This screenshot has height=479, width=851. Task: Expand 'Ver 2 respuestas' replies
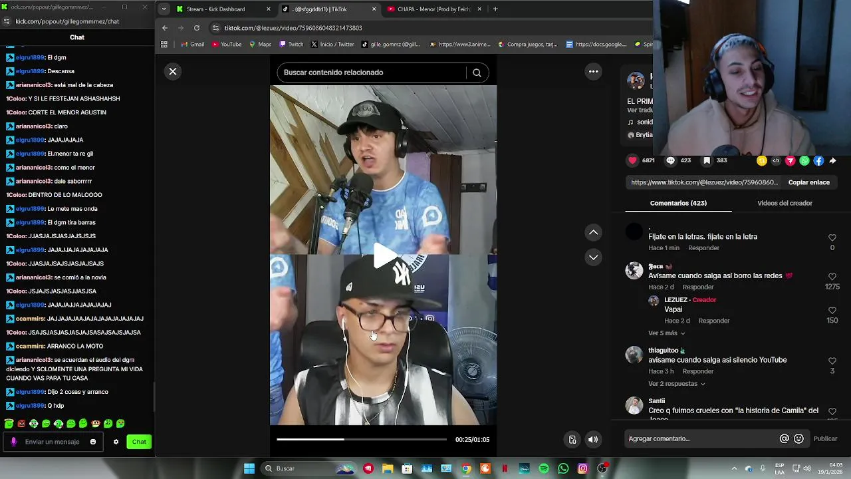tap(676, 384)
